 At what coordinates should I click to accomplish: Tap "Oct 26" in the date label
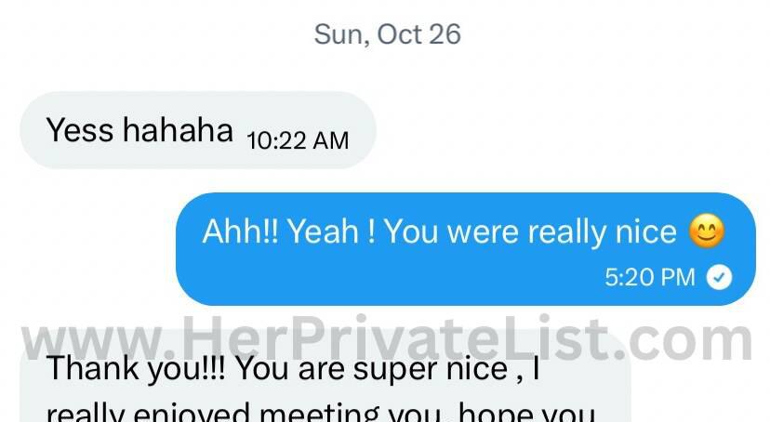pos(418,34)
